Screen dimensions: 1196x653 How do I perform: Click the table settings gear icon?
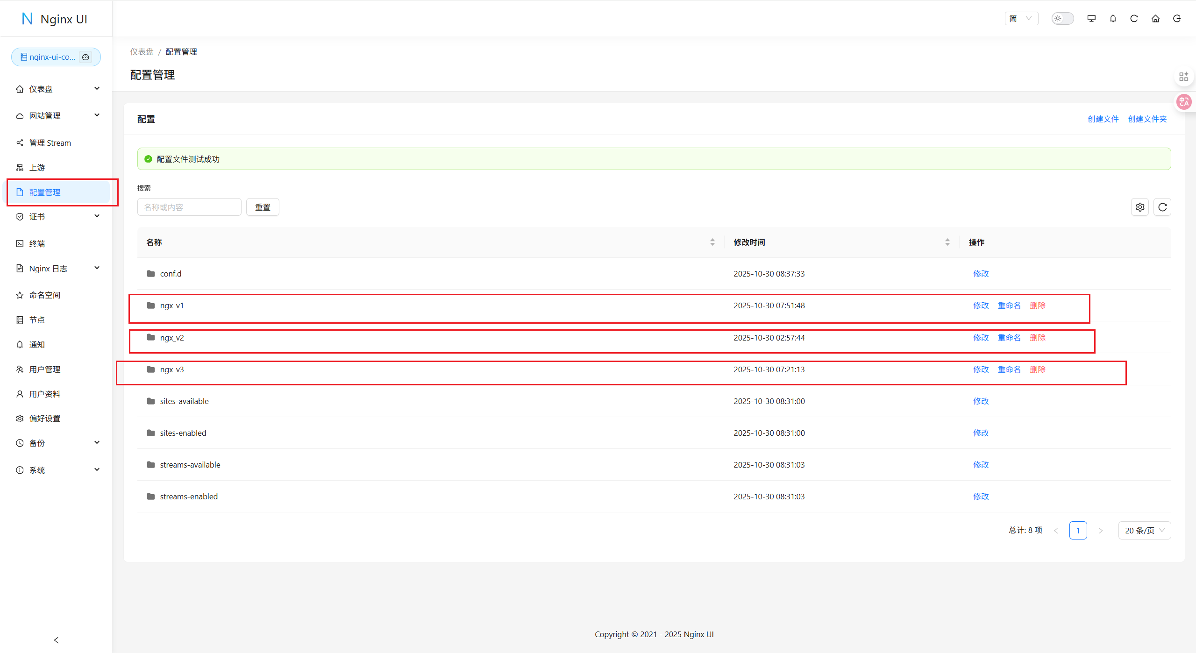tap(1140, 207)
